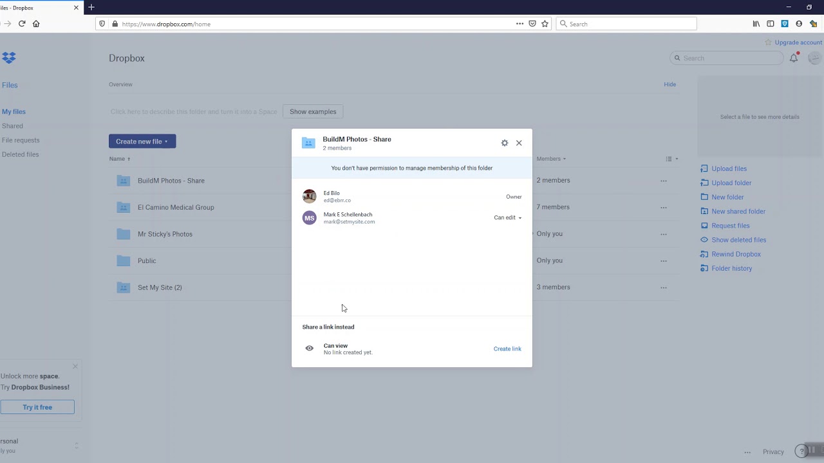Open notifications bell icon
Viewport: 824px width, 463px height.
coord(794,58)
